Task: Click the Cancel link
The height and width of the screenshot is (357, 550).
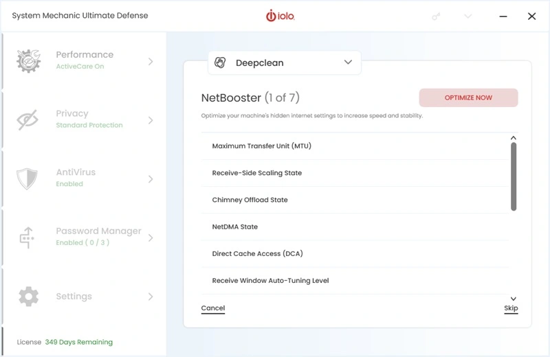Action: pos(213,308)
